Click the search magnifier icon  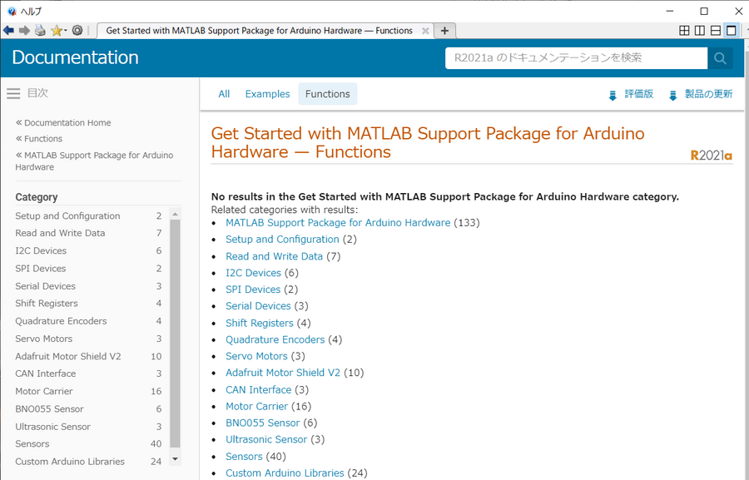pos(720,58)
